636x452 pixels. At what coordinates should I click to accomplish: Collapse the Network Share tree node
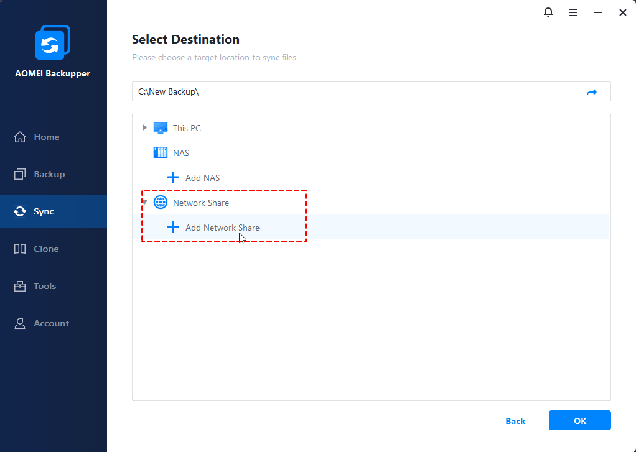point(144,203)
